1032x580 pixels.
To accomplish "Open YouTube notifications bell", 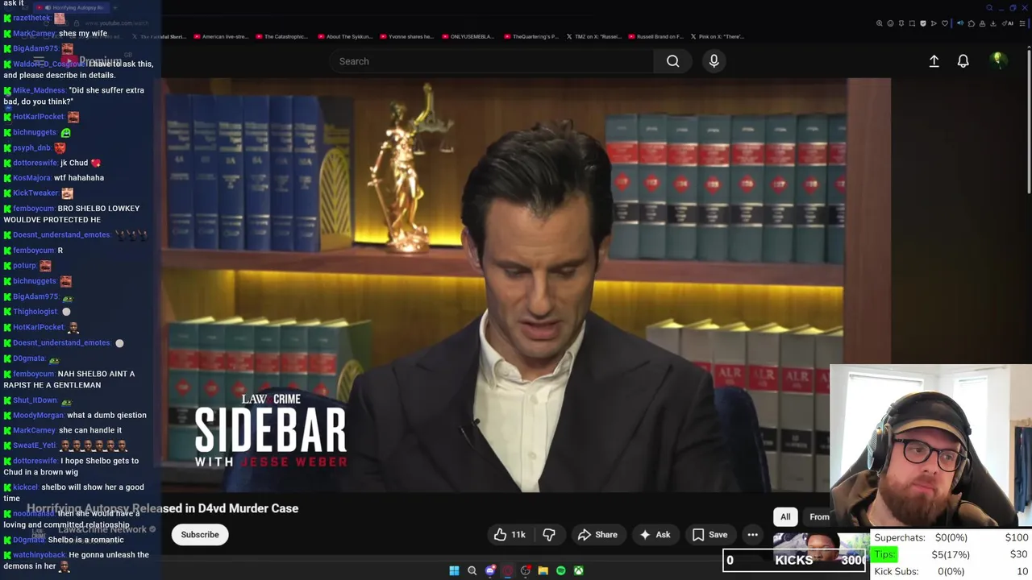I will pos(963,61).
